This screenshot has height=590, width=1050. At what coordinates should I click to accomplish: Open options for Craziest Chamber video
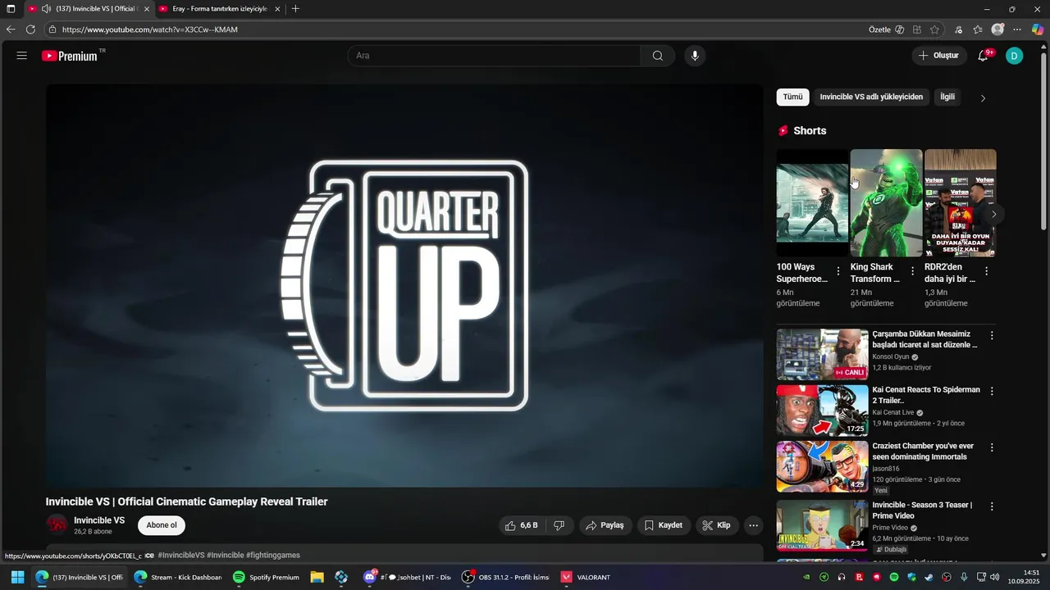992,447
